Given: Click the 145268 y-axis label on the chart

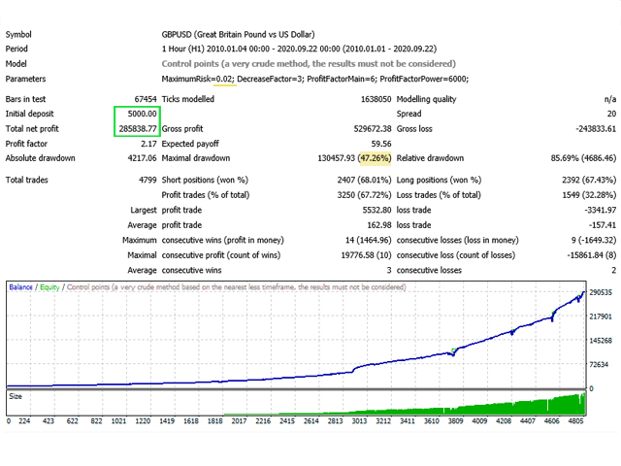Looking at the screenshot, I should coord(601,341).
